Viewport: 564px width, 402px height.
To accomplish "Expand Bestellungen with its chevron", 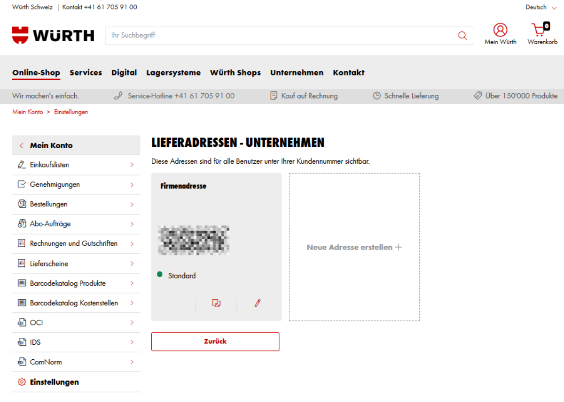I will [132, 204].
